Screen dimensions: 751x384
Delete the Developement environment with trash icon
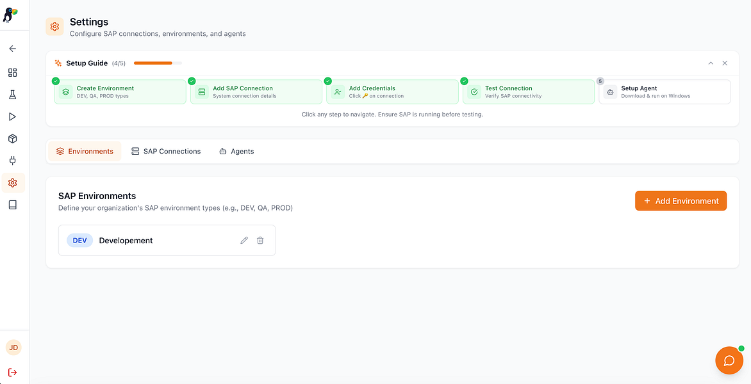pyautogui.click(x=260, y=241)
